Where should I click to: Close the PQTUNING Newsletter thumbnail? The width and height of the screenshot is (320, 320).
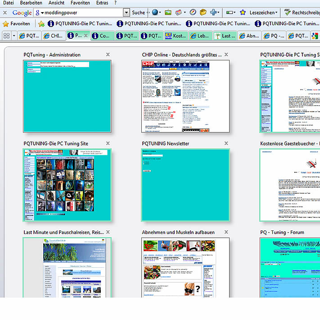[226, 143]
